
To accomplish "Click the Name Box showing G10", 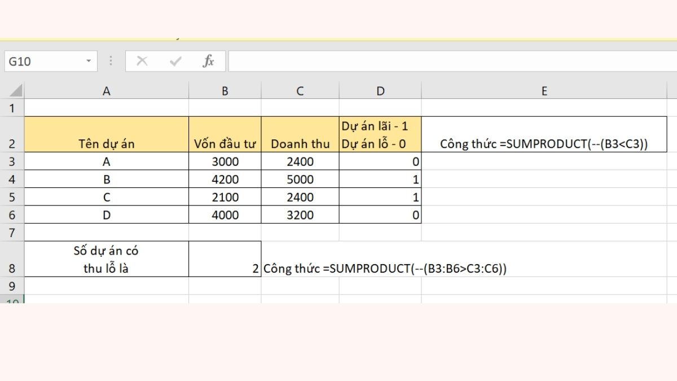I will point(50,62).
